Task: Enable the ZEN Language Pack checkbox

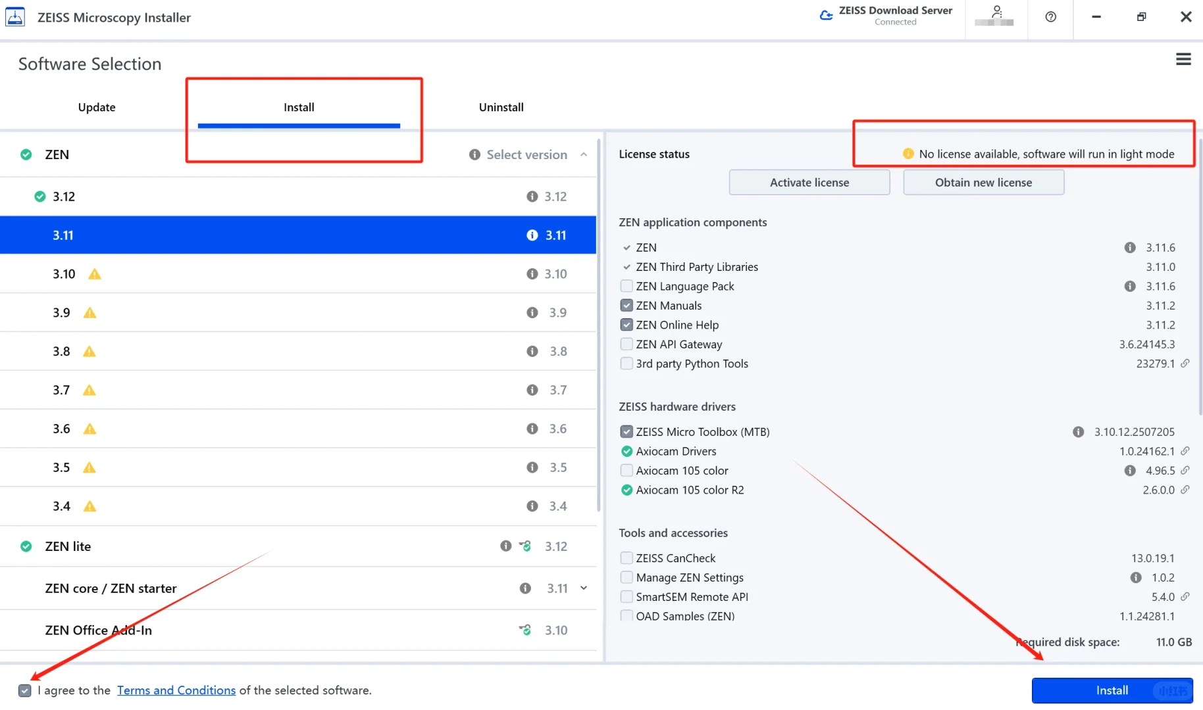Action: 627,286
